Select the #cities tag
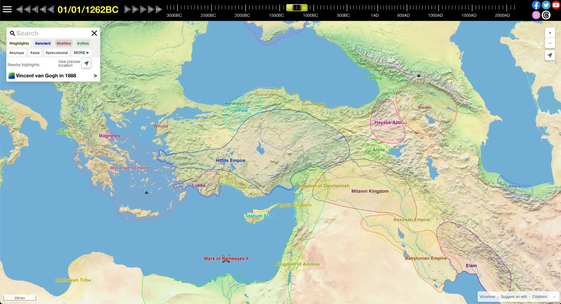Viewport: 561px width, 304px height. click(83, 43)
